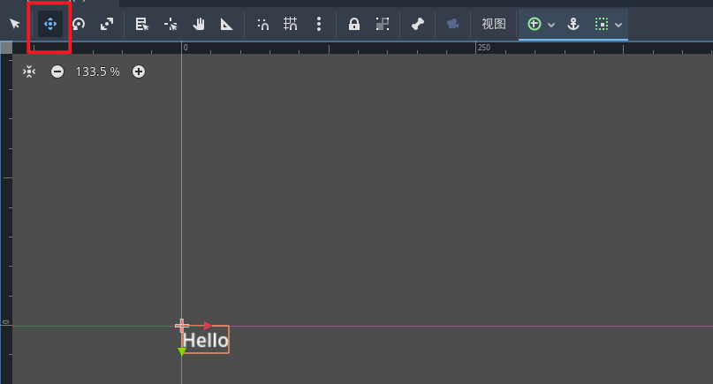Click the green Y-axis arrow handle
Image resolution: width=713 pixels, height=384 pixels.
pyautogui.click(x=181, y=351)
